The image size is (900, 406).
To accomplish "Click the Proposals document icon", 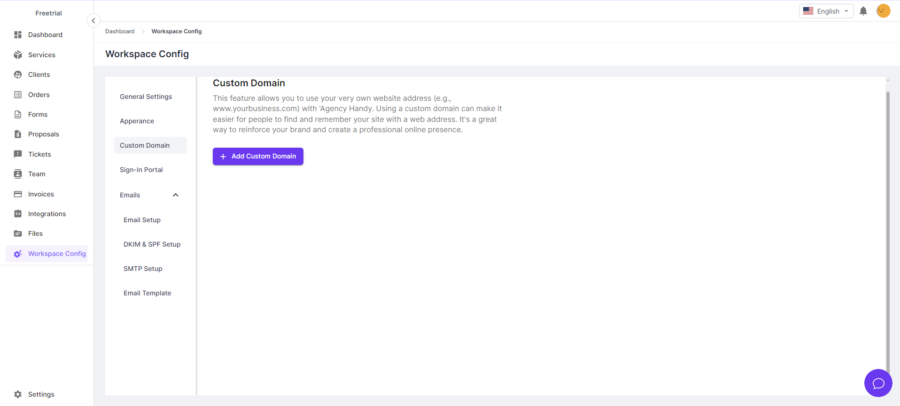I will [x=18, y=134].
